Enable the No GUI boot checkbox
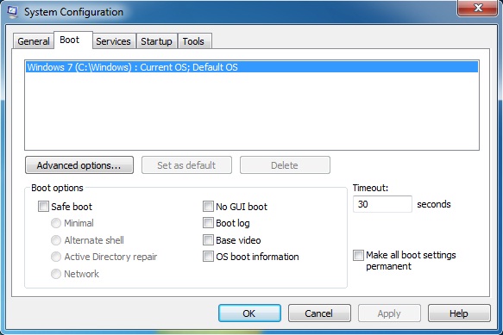Image resolution: width=503 pixels, height=335 pixels. click(208, 206)
